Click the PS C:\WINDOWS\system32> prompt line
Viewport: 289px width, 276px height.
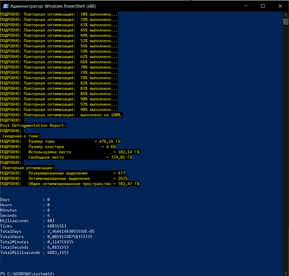tap(27, 274)
